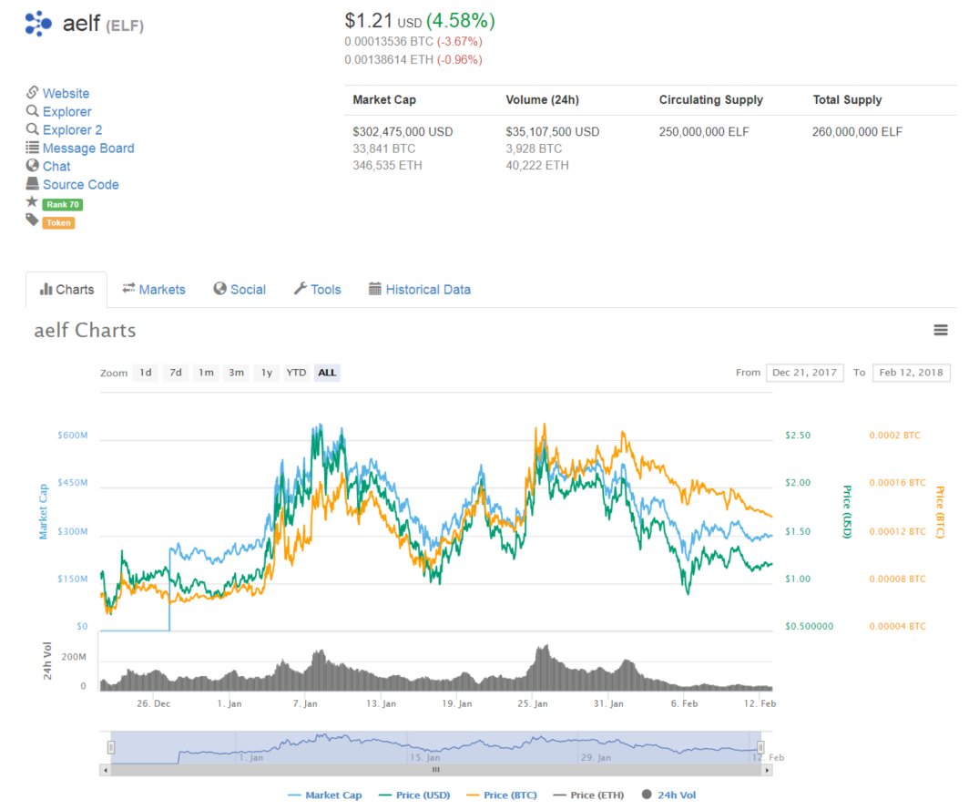Switch to the Historical Data tab
979x810 pixels.
point(420,289)
